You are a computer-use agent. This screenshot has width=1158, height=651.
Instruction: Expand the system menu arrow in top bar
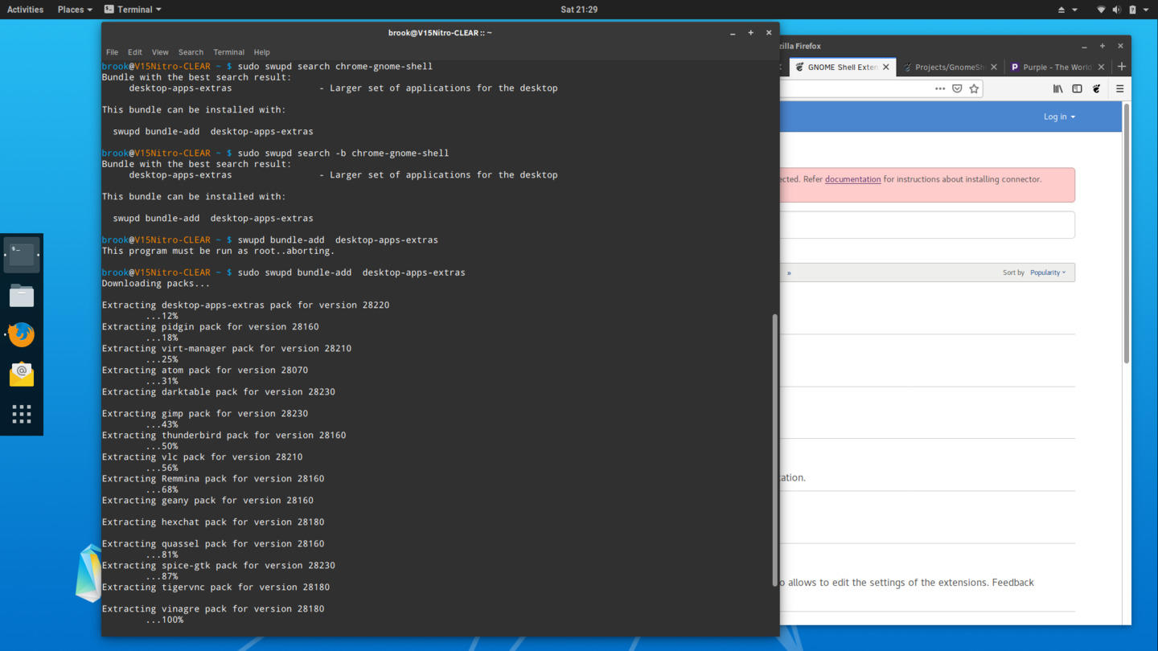1146,10
